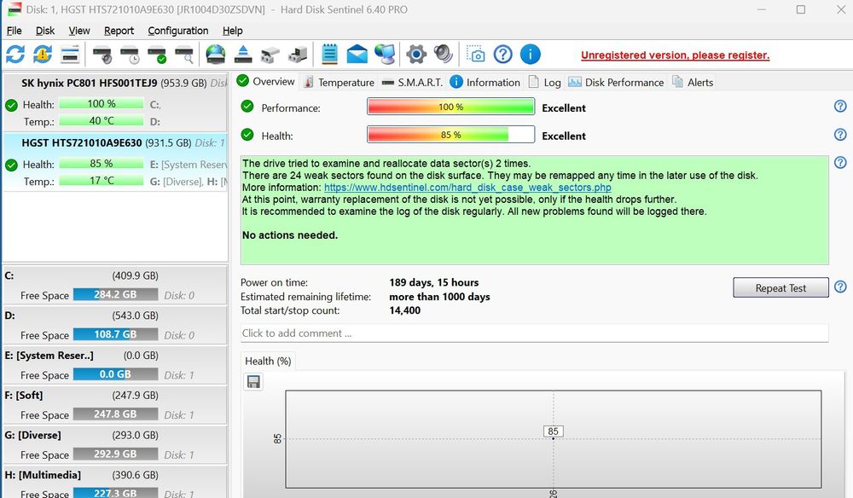The image size is (853, 498).
Task: Select the G: [Diverse] partition
Action: point(115,445)
